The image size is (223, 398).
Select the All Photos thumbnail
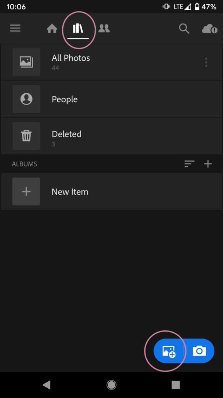tap(26, 62)
